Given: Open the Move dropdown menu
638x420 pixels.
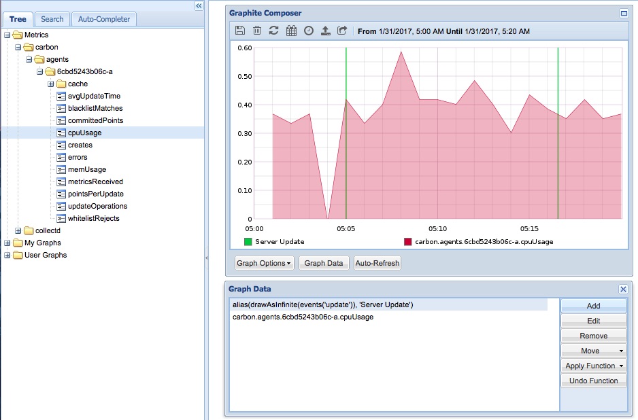Looking at the screenshot, I should (593, 351).
